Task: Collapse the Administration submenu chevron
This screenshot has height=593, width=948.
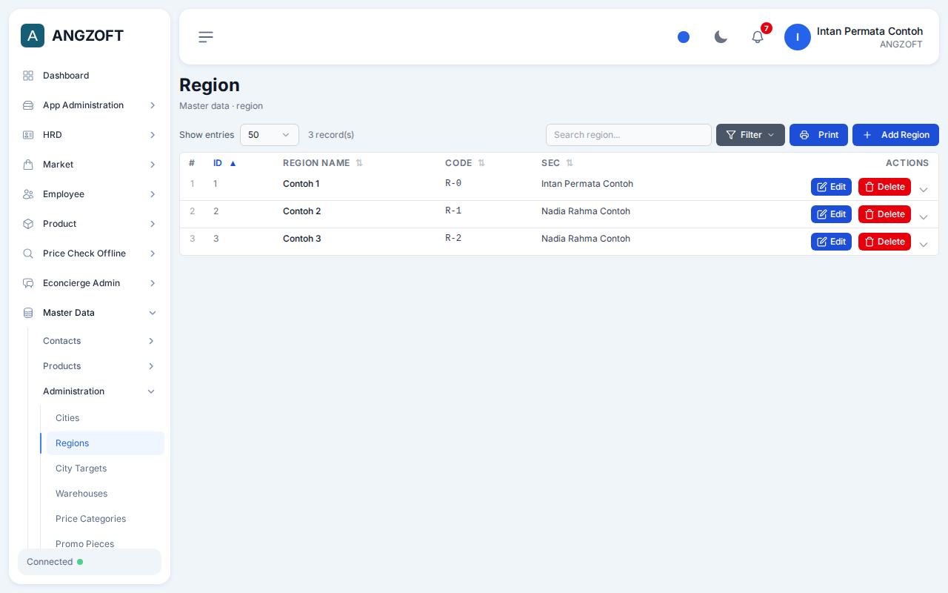Action: point(151,391)
